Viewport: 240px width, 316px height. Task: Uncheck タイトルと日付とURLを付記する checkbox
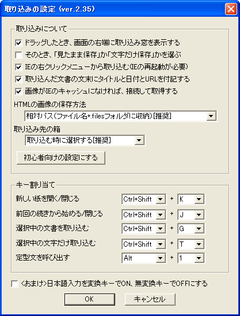pos(18,79)
